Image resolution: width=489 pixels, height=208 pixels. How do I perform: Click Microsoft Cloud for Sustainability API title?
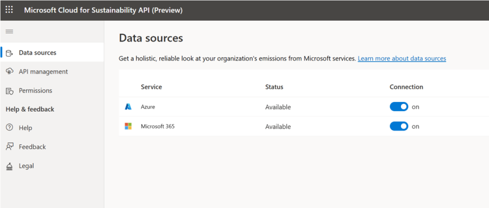[103, 10]
